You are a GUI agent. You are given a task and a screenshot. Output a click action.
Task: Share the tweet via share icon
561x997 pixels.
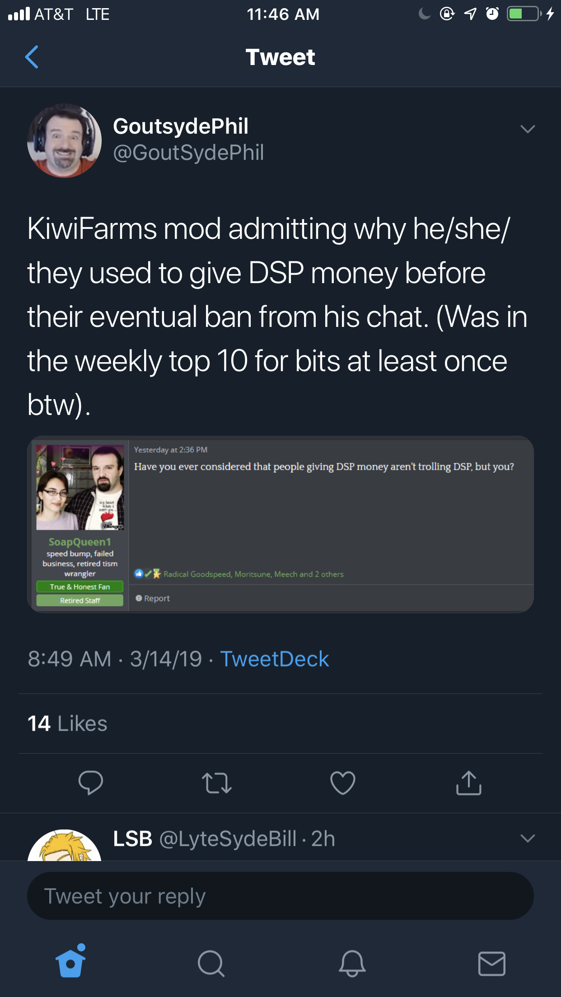pyautogui.click(x=469, y=782)
